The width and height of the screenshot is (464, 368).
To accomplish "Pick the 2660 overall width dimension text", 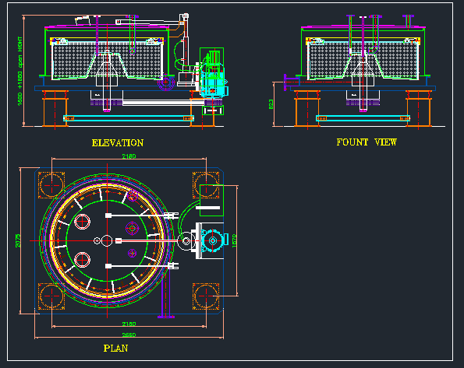I will tap(129, 335).
